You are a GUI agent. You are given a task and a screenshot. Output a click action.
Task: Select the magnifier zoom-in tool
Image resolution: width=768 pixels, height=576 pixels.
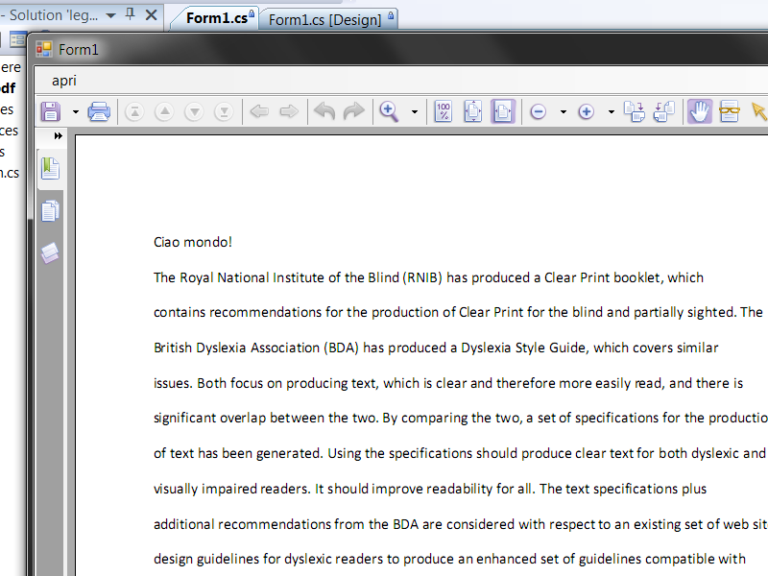[x=389, y=111]
